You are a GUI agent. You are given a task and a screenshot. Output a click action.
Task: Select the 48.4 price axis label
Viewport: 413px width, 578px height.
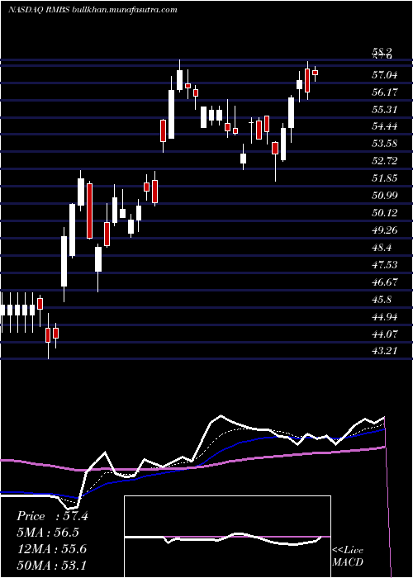382,248
